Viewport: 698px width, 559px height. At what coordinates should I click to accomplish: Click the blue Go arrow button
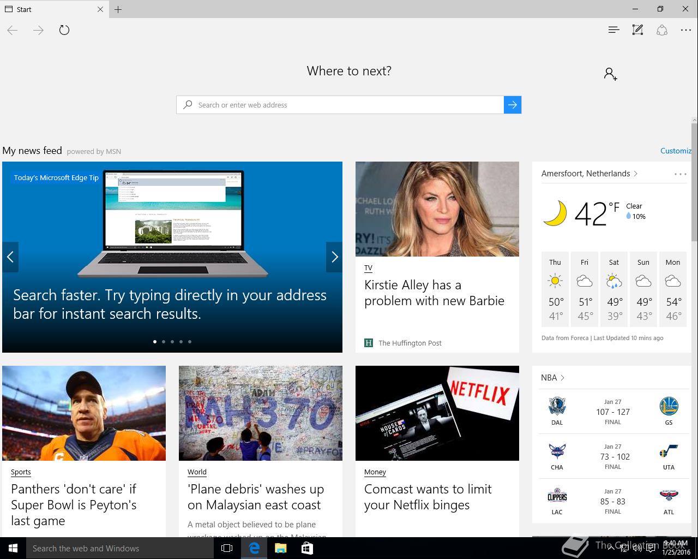point(513,105)
